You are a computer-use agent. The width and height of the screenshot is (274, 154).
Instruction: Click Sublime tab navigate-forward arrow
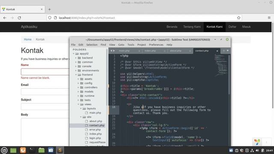(114, 50)
